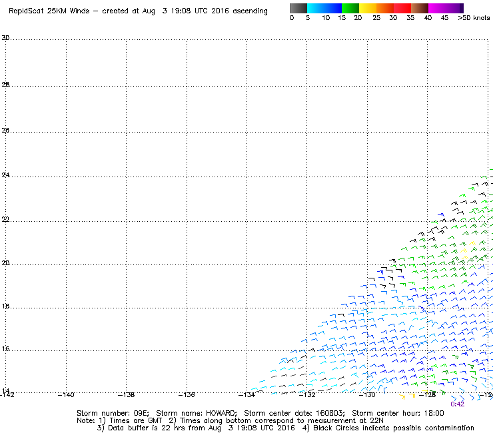Click the longitude label -130

367,394
